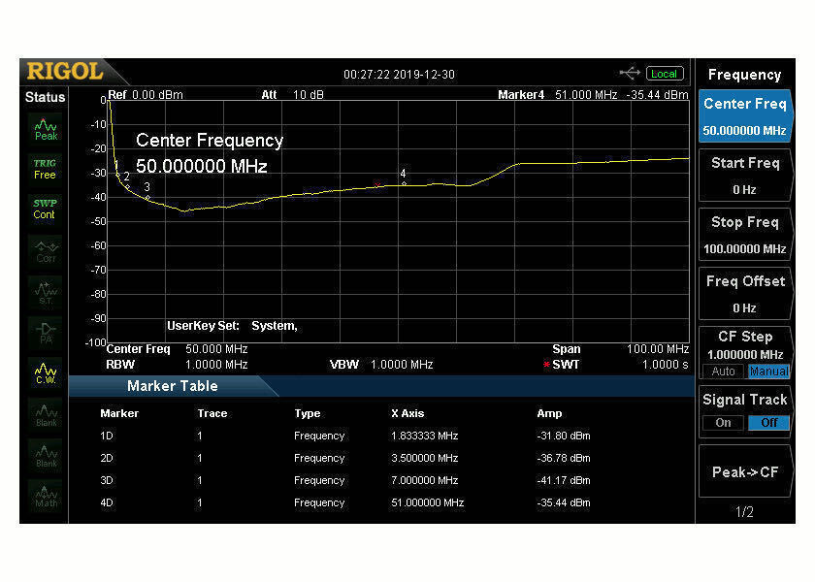Click the RBW 1.0000 MHz readout
This screenshot has height=582, width=815.
[177, 365]
